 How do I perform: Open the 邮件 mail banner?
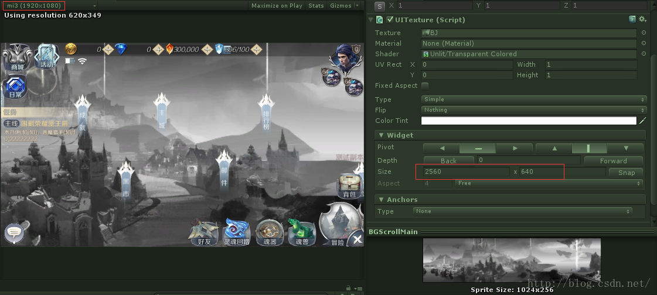(224, 171)
